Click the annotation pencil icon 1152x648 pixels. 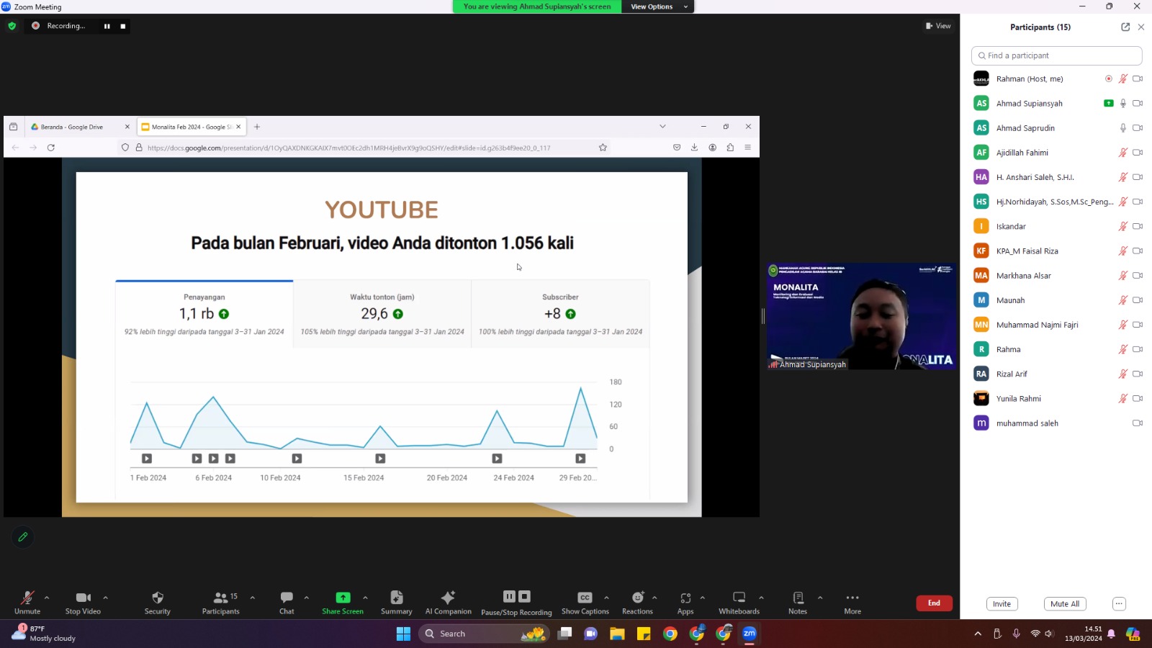point(23,537)
